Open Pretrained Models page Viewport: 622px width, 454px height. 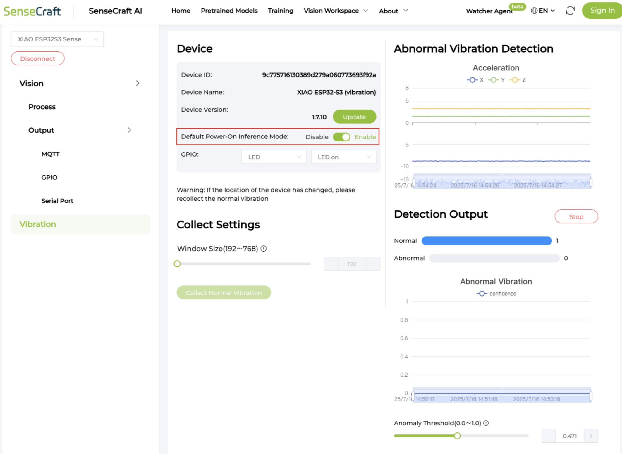229,11
